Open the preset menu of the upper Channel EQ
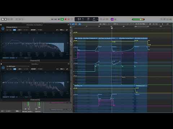 (17, 27)
